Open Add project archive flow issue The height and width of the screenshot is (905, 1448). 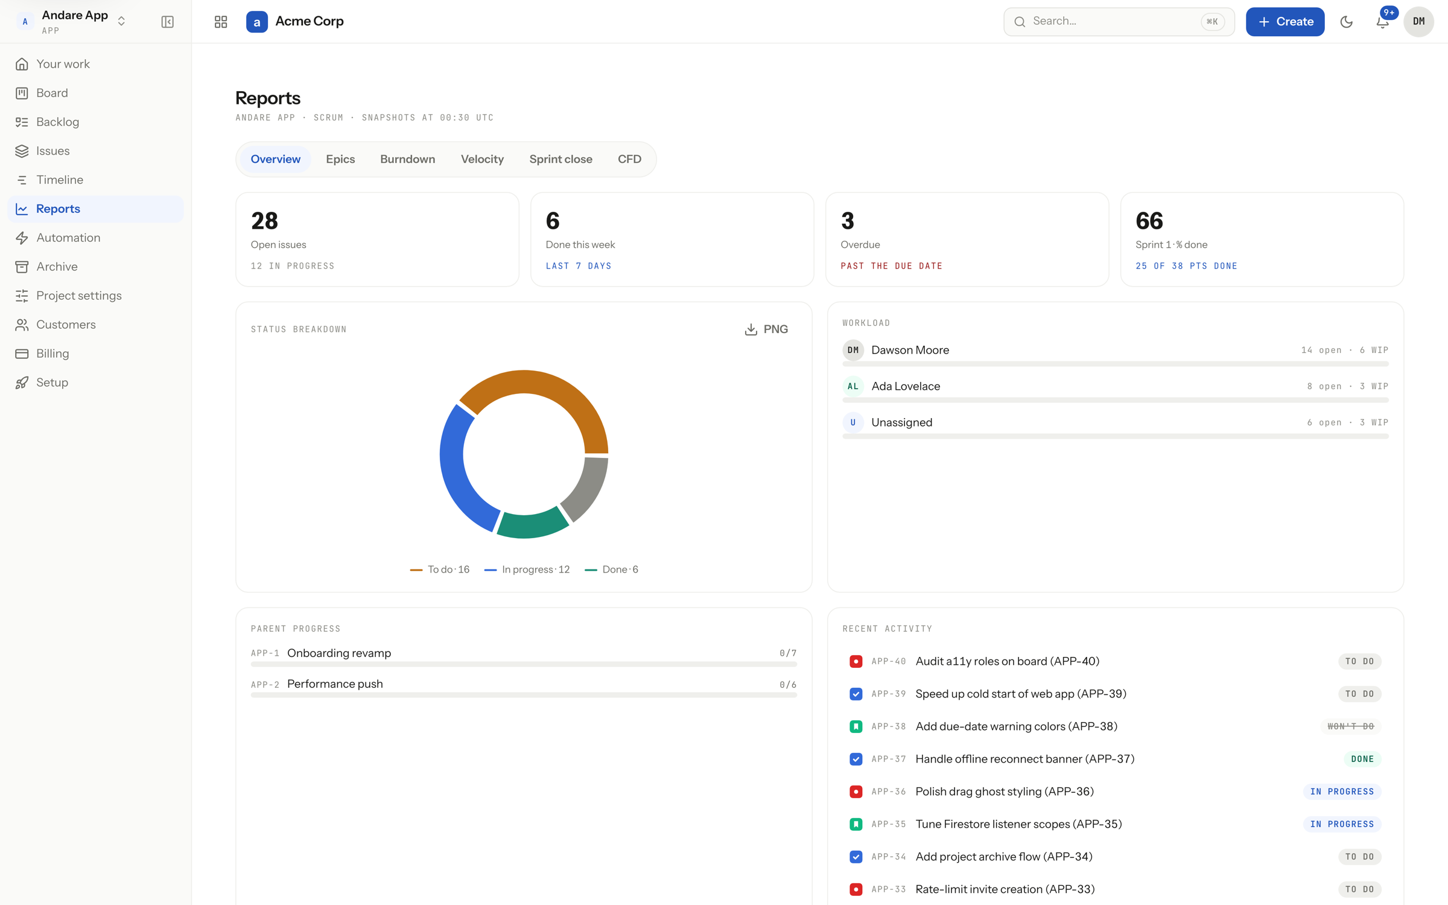[1004, 857]
